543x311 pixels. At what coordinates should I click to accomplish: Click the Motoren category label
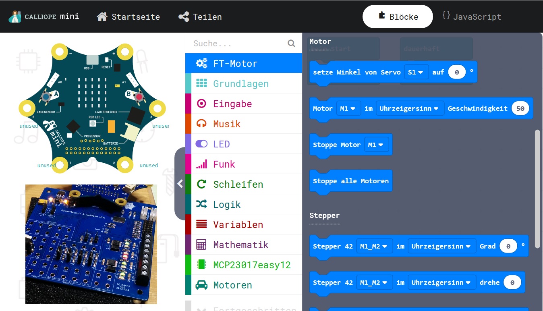tap(232, 285)
